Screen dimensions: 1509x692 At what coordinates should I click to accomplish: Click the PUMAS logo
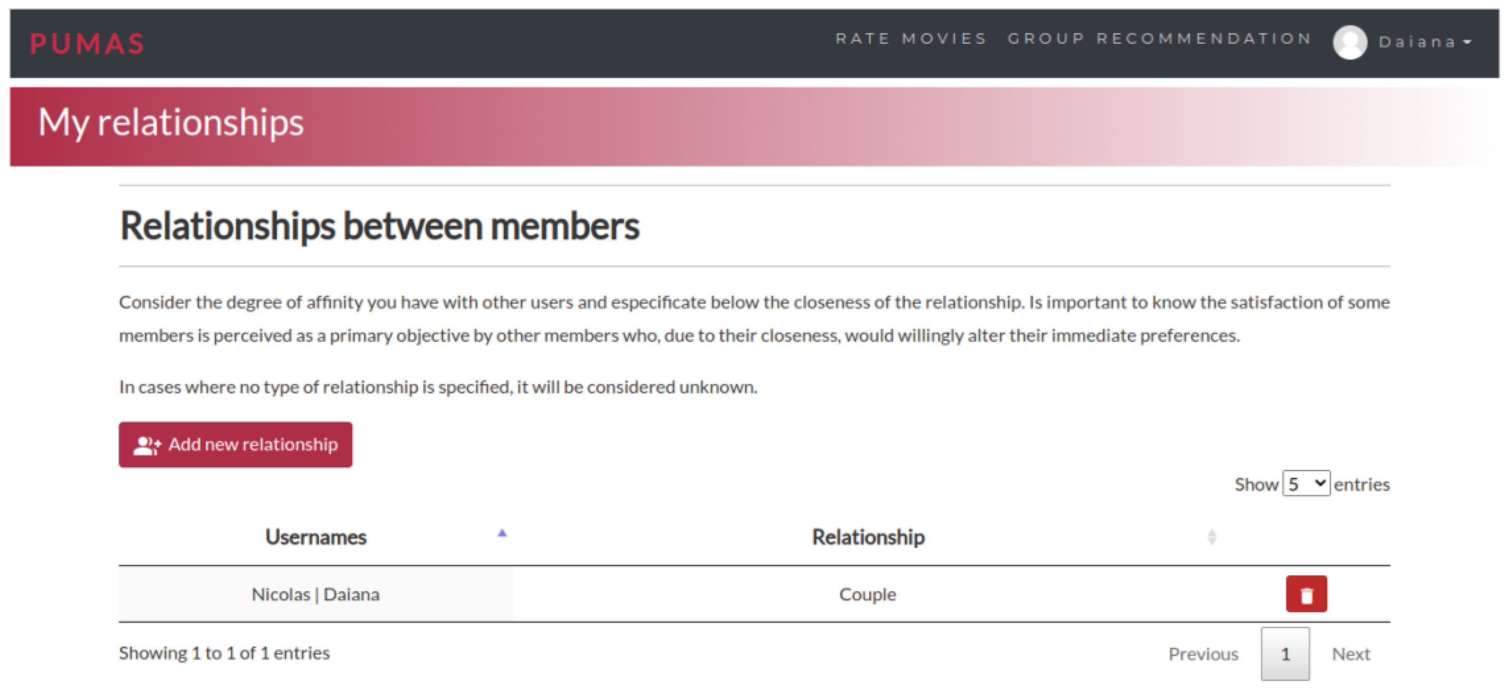[x=87, y=44]
